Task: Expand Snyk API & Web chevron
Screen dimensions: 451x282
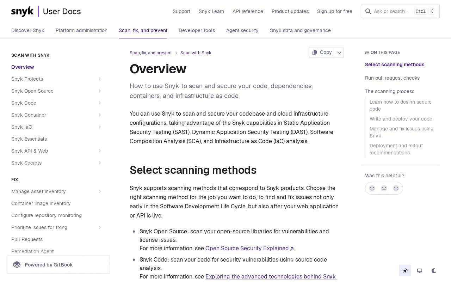Action: (x=100, y=151)
